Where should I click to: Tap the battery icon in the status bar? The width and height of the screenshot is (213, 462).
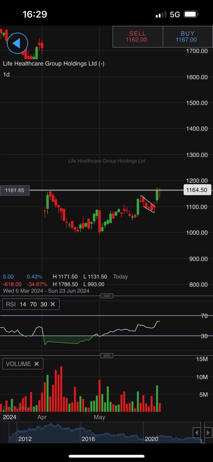(191, 15)
